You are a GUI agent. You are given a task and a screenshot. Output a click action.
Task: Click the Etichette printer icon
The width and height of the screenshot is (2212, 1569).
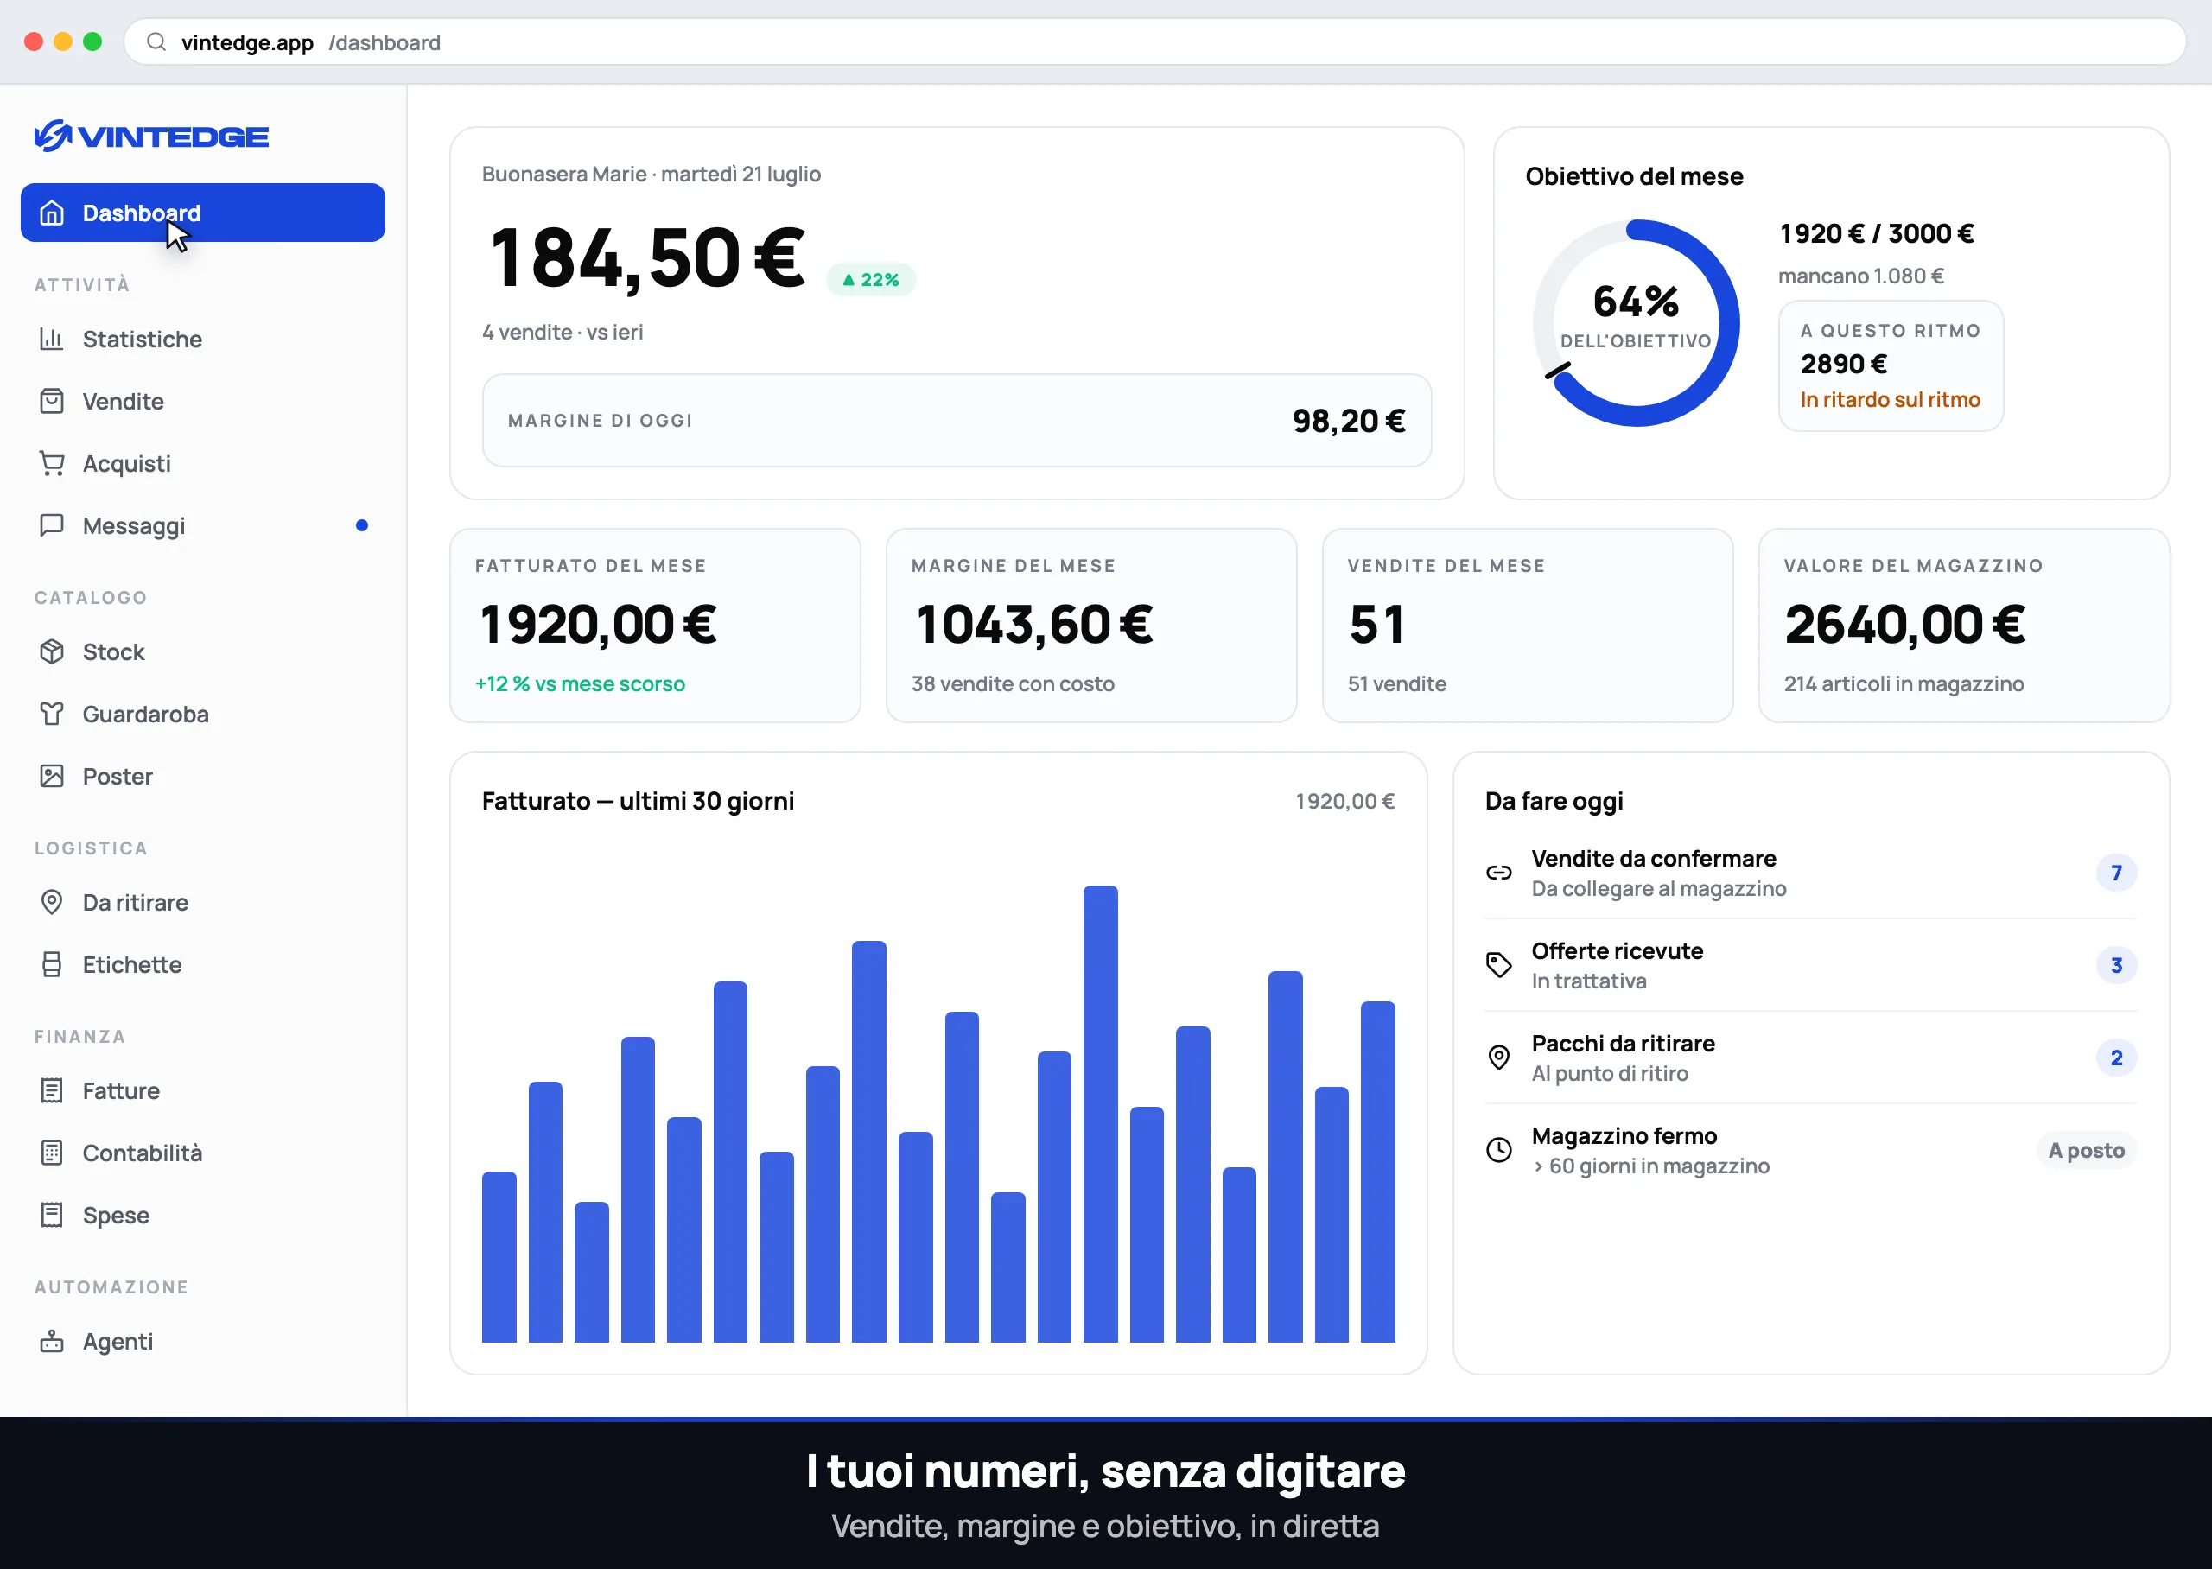(x=52, y=964)
